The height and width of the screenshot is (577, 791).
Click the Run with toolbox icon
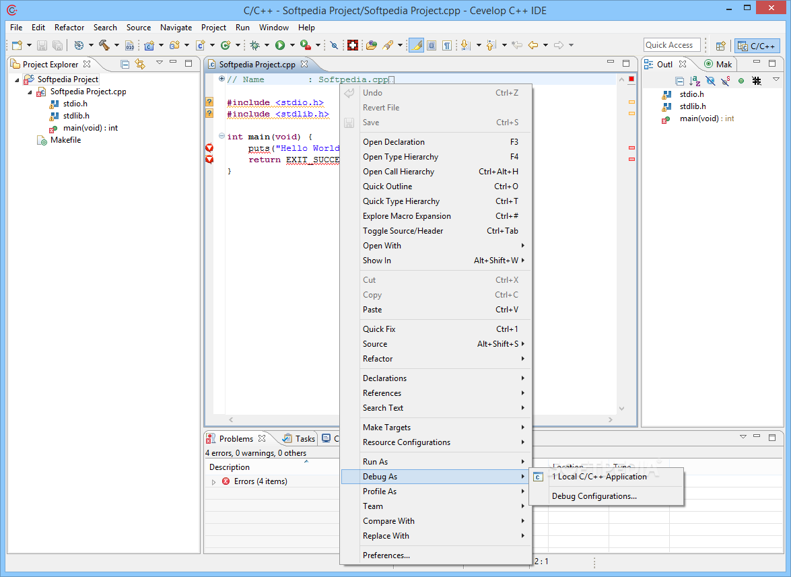coord(305,45)
